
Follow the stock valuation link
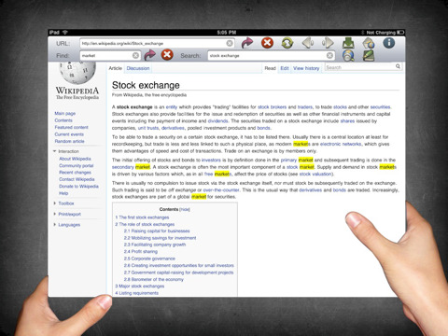tap(315, 174)
